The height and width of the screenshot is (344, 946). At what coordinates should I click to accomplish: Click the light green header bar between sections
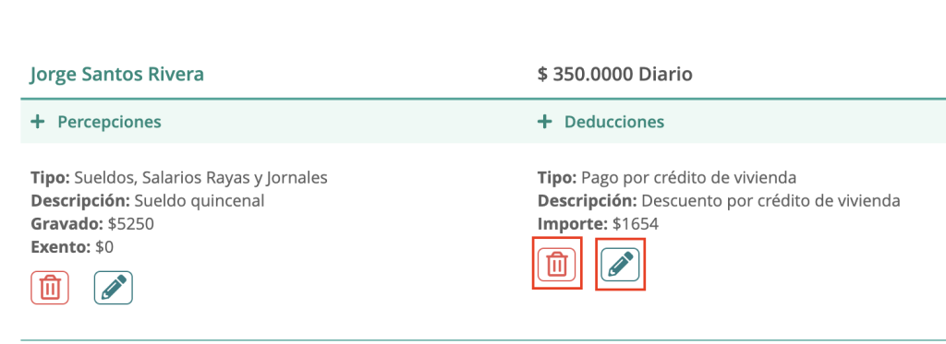pyautogui.click(x=482, y=122)
